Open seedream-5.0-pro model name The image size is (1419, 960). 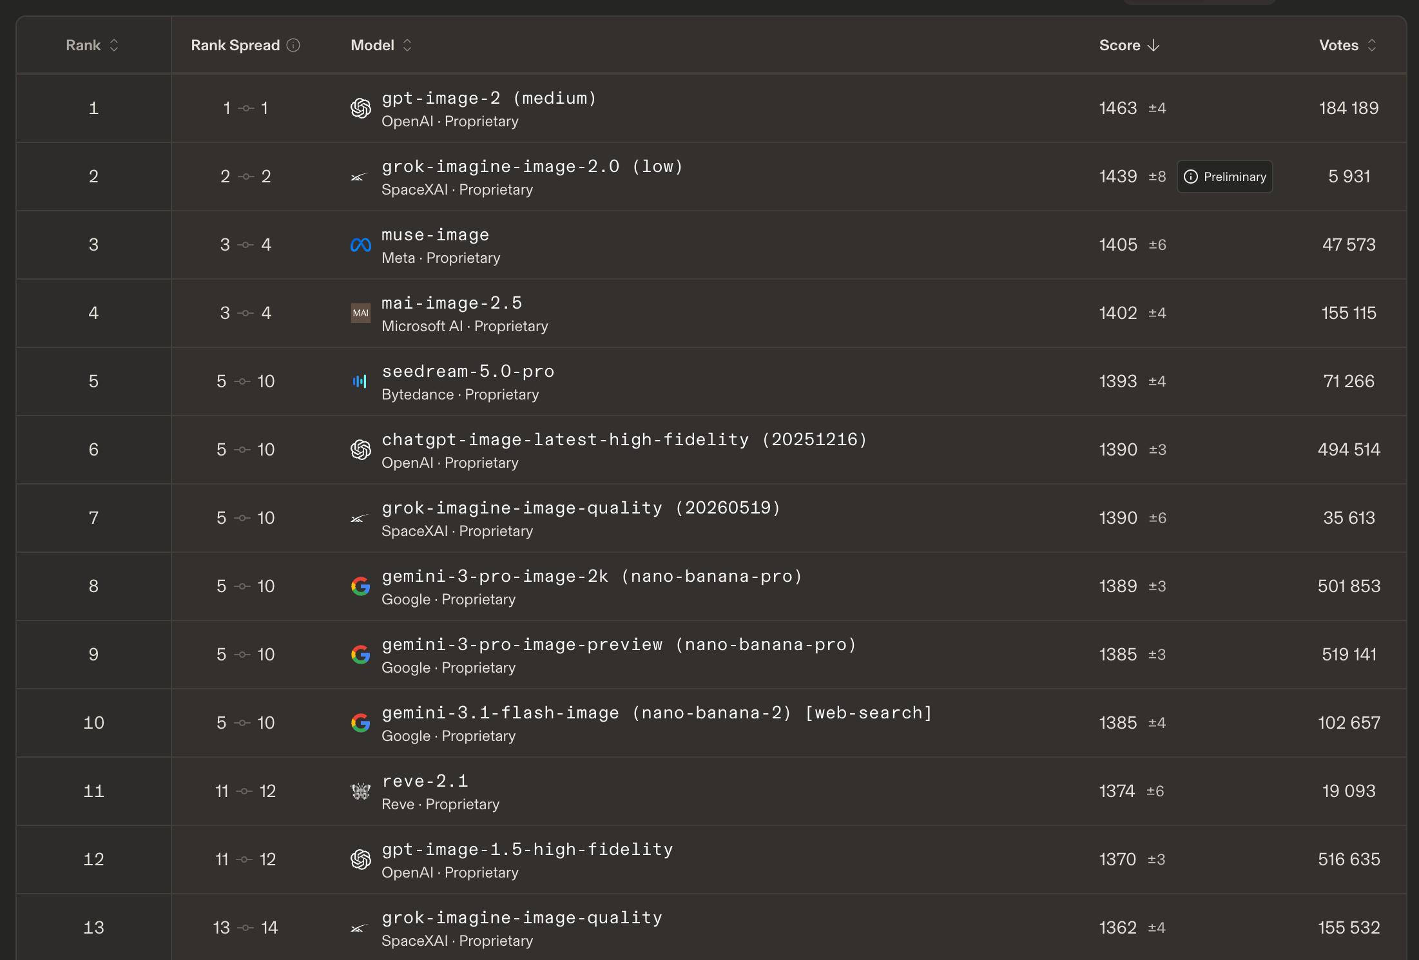pos(468,371)
